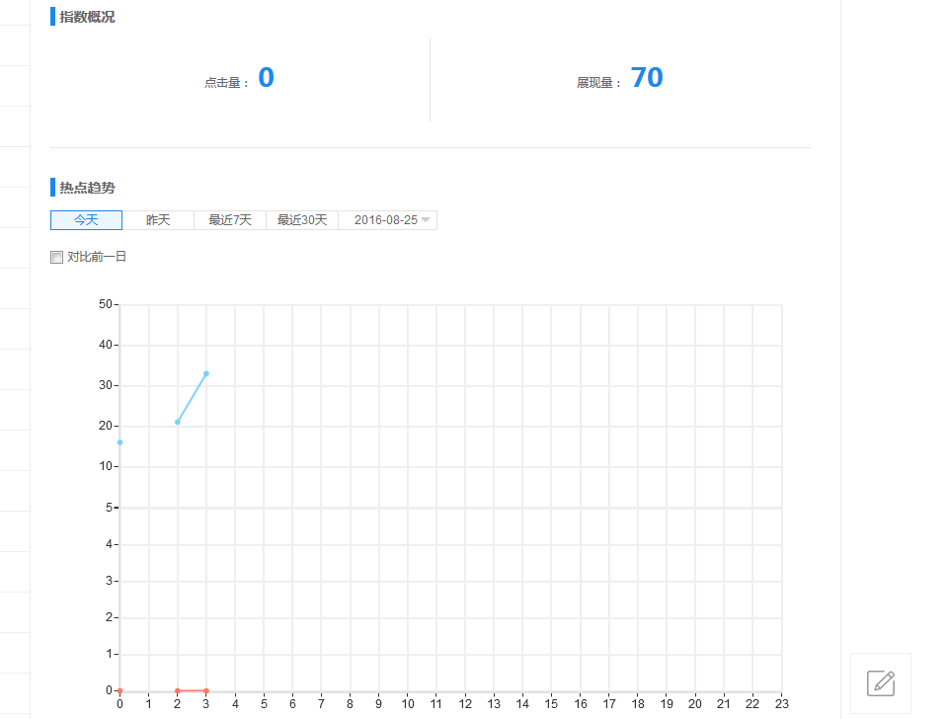Click the blue data point at hour 2
This screenshot has width=949, height=719.
(x=178, y=422)
